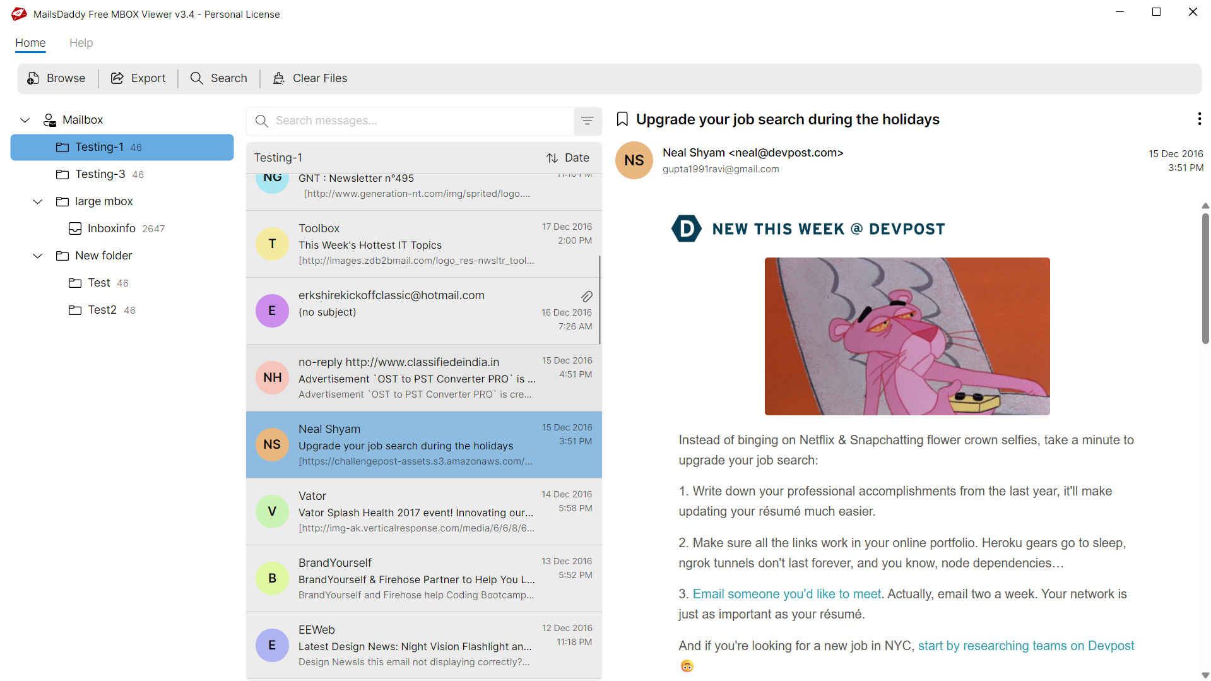Viewport: 1211px width, 681px height.
Task: Open the Test2 folder
Action: pyautogui.click(x=102, y=310)
